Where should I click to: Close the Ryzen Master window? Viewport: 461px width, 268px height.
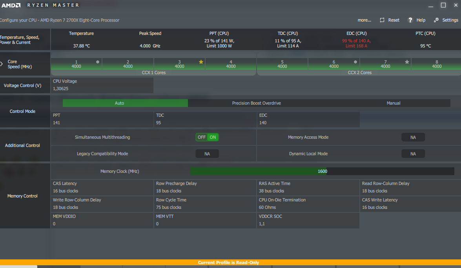tap(456, 5)
